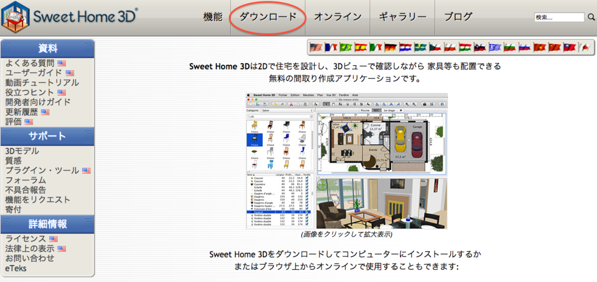Open the お問い合わせ link
Viewport: 597px width, 282px height.
(30, 259)
